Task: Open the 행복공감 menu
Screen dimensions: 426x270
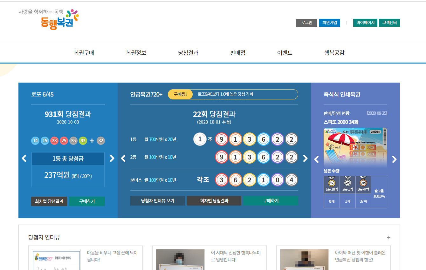Action: click(334, 53)
